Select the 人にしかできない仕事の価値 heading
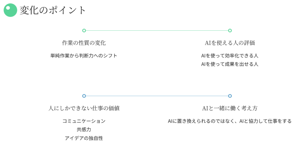The height and width of the screenshot is (146, 300). coord(84,108)
